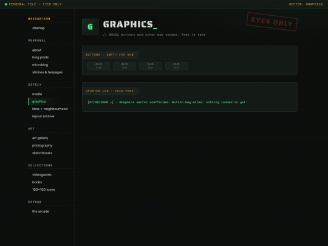Click the EXTRAS section heading
Viewport: 328px width, 246px height.
pyautogui.click(x=35, y=202)
